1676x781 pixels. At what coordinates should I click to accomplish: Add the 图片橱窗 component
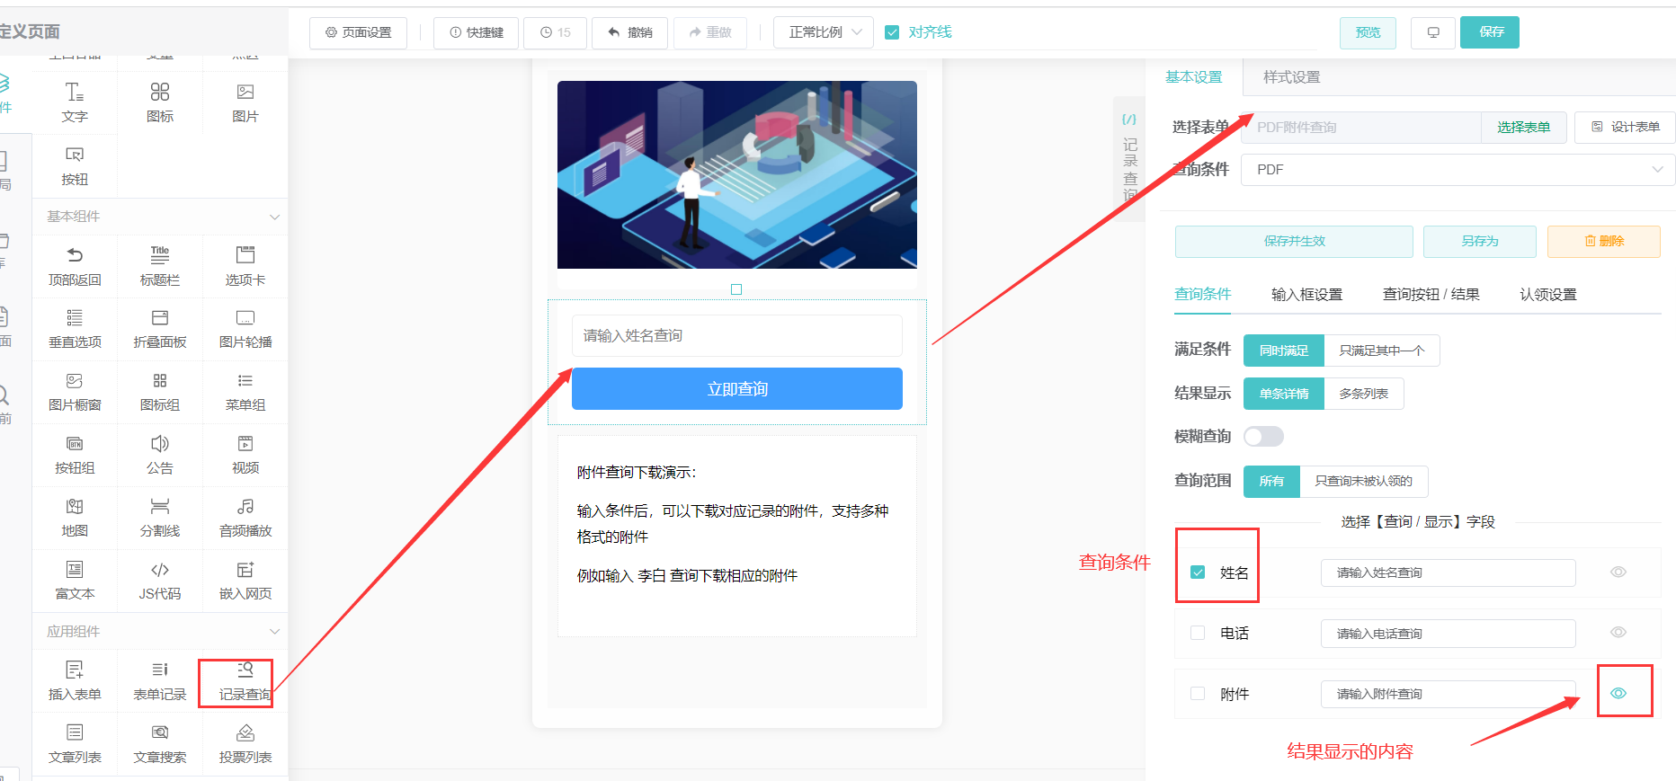click(x=75, y=392)
